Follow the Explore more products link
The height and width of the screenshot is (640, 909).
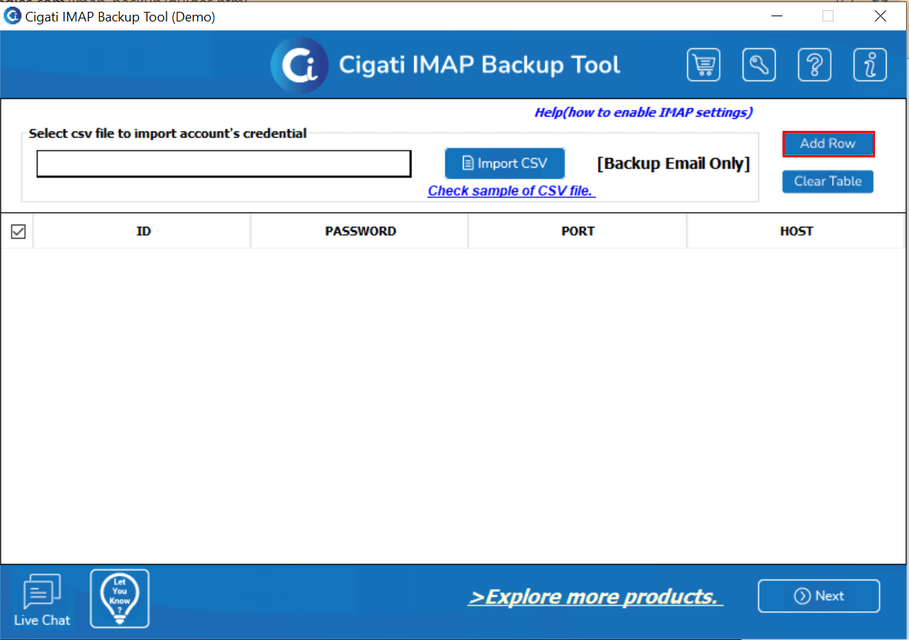click(x=595, y=596)
